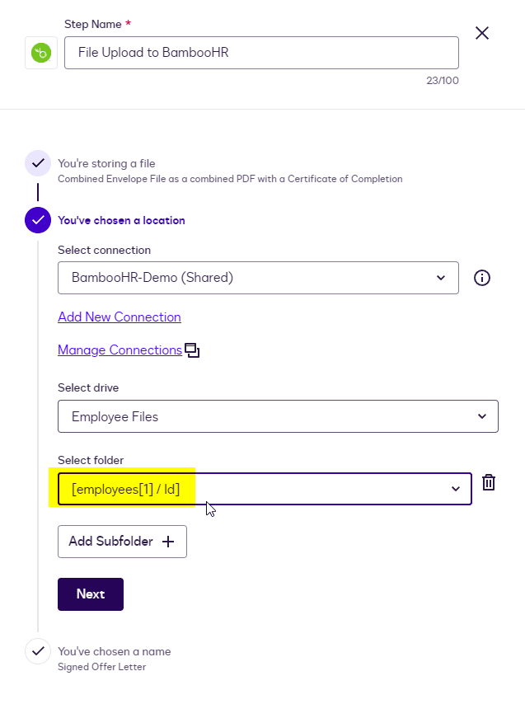Open the Select connection dropdown
This screenshot has height=718, width=525.
(258, 278)
